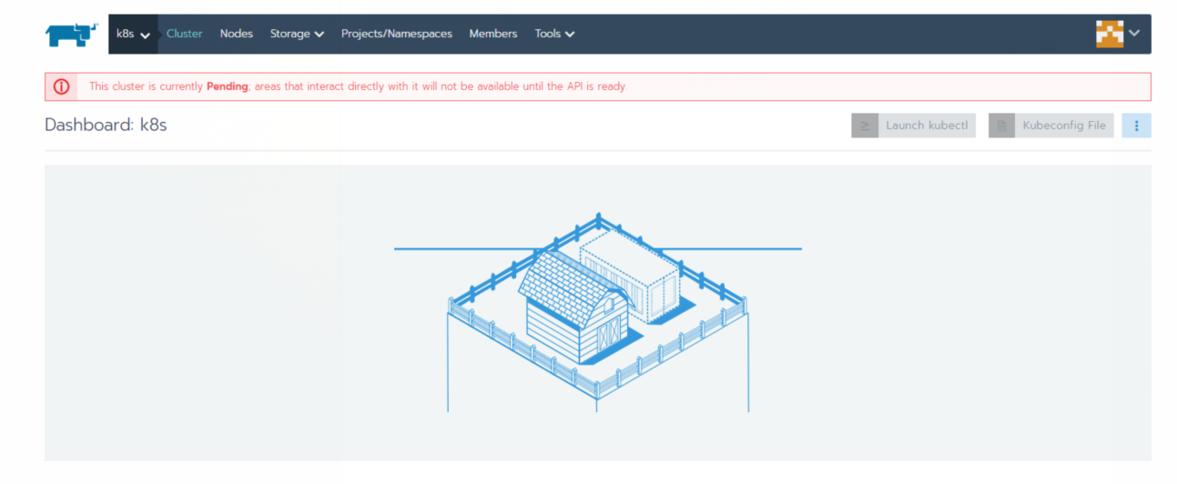The image size is (1177, 484).
Task: Click the Rancher cow logo
Action: pyautogui.click(x=71, y=35)
